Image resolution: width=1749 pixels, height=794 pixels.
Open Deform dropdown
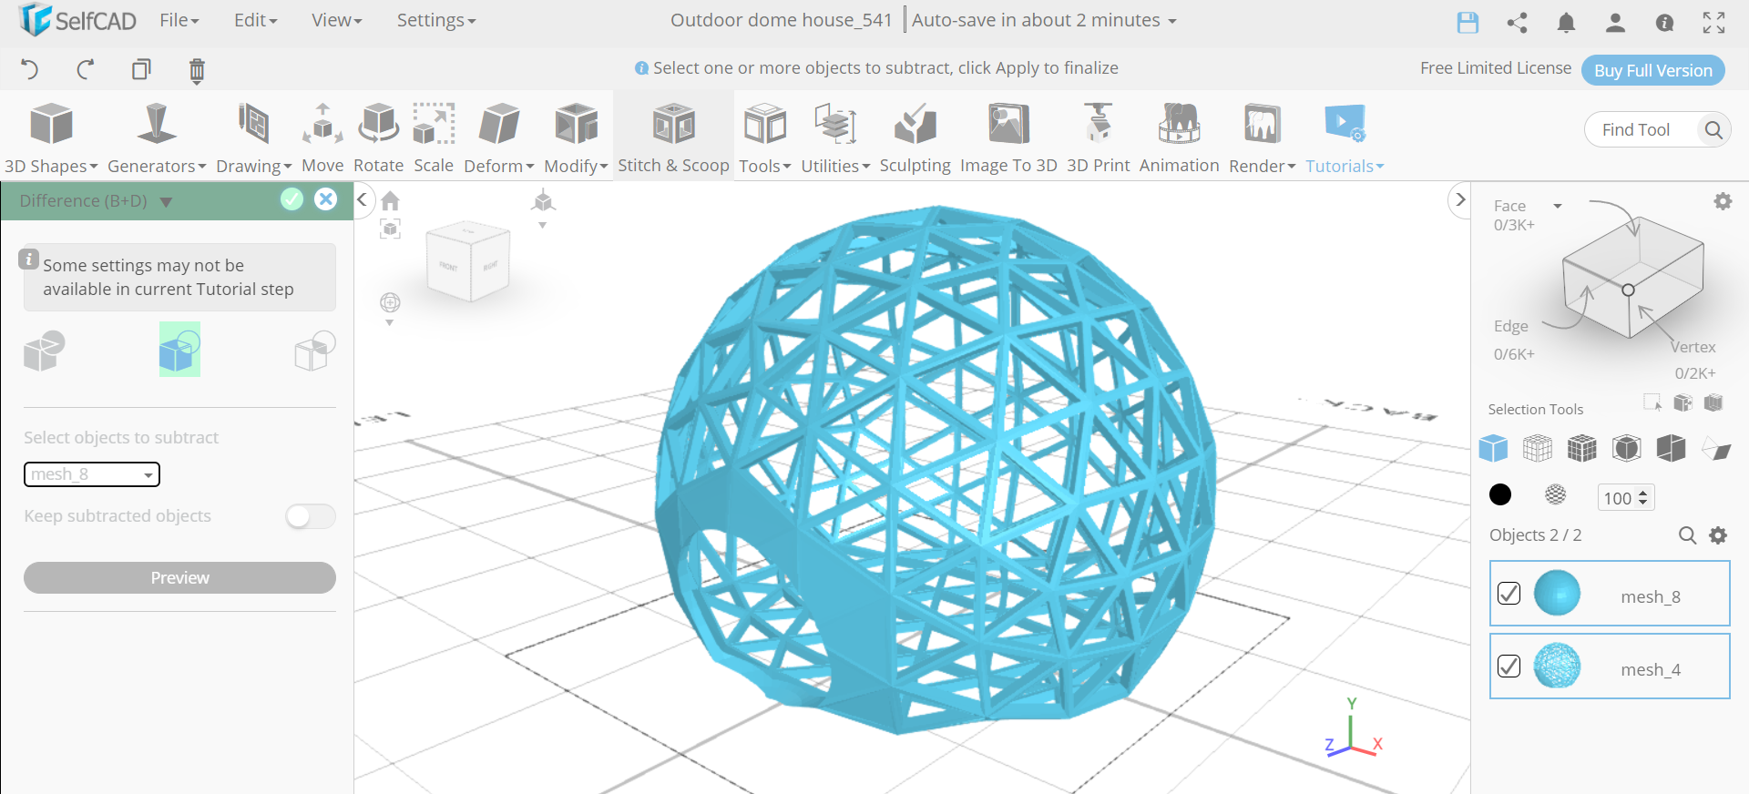pyautogui.click(x=498, y=137)
